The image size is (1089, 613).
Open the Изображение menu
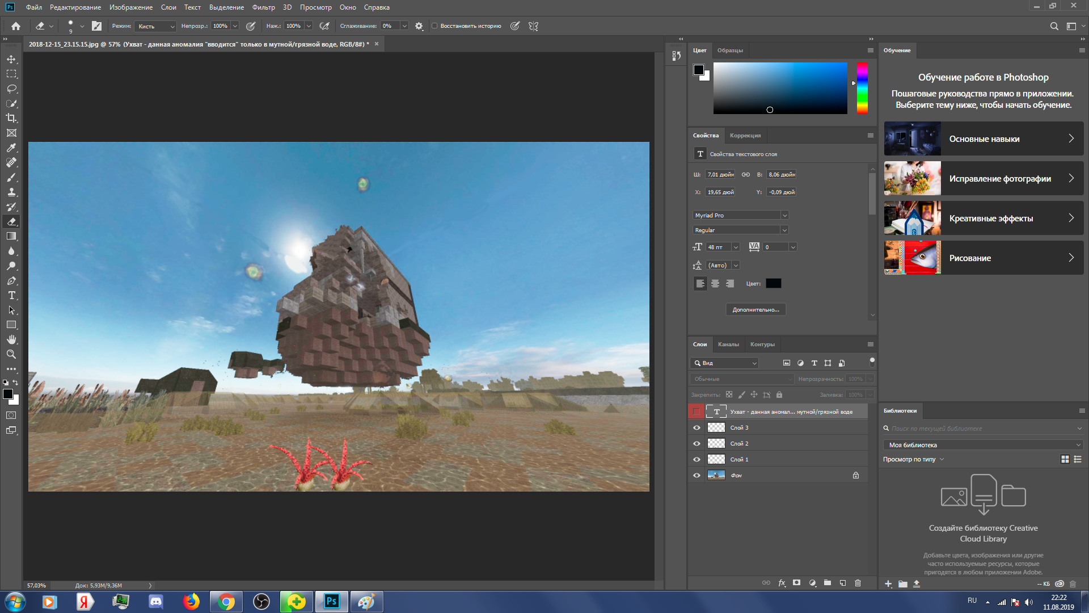point(131,7)
